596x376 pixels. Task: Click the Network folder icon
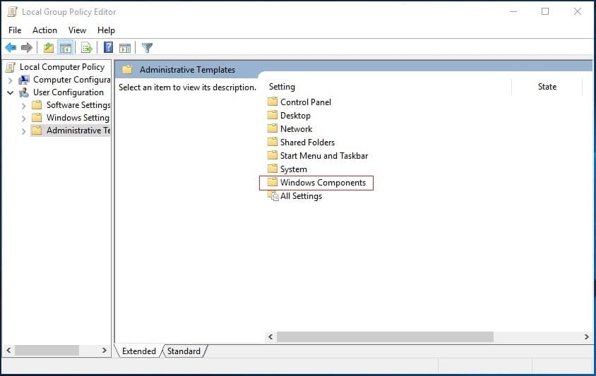(273, 128)
